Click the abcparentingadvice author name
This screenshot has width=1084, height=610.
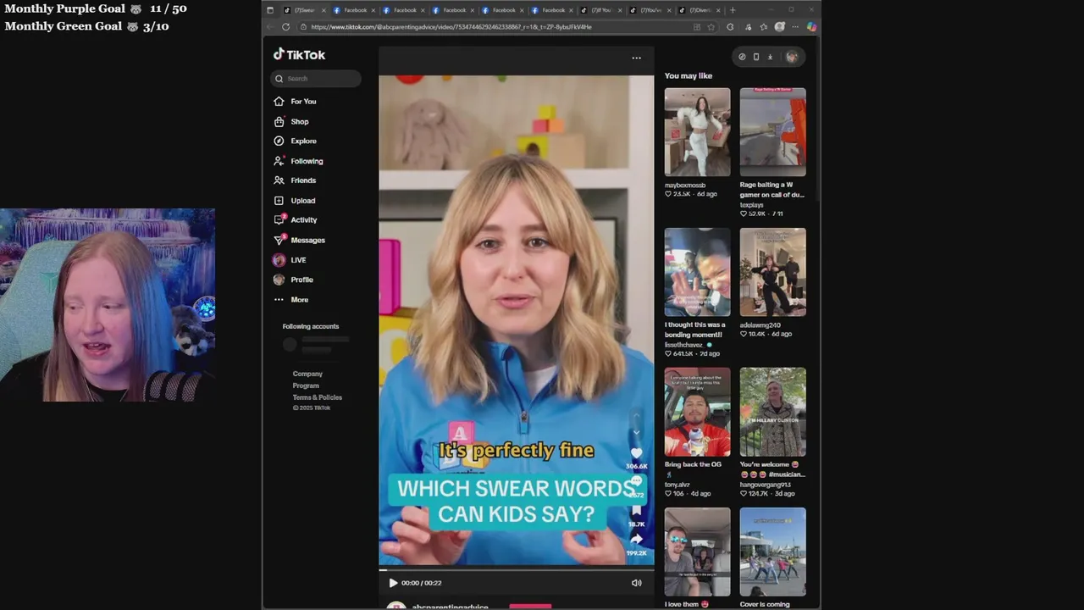pos(450,607)
